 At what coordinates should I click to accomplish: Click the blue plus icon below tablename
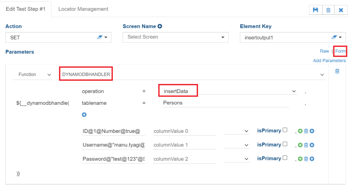[x=84, y=115]
